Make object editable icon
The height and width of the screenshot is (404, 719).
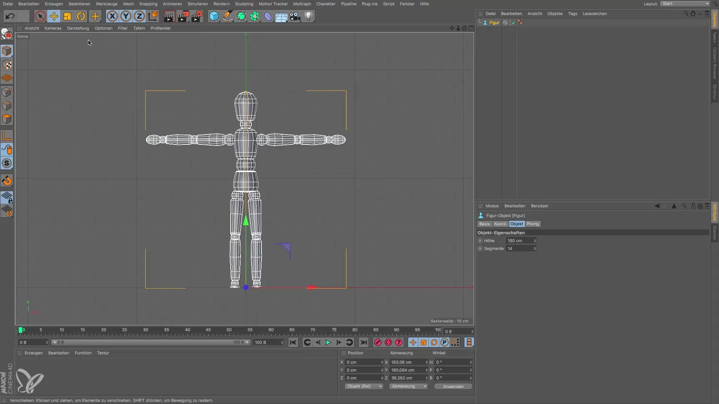[7, 34]
